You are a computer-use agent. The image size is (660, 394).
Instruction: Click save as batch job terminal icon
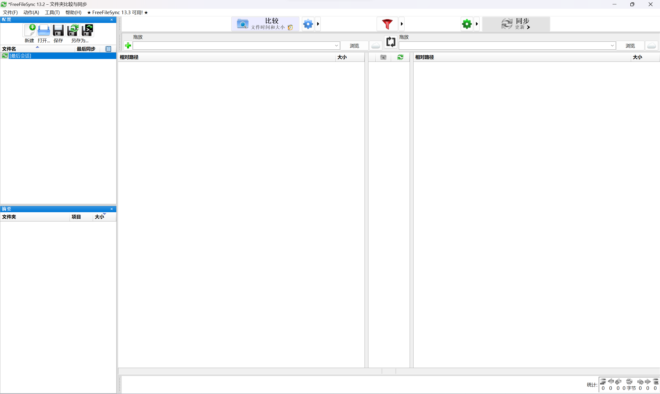click(87, 30)
